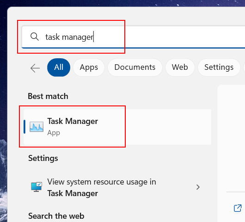Go back with the left arrow
This screenshot has width=245, height=222.
[35, 68]
